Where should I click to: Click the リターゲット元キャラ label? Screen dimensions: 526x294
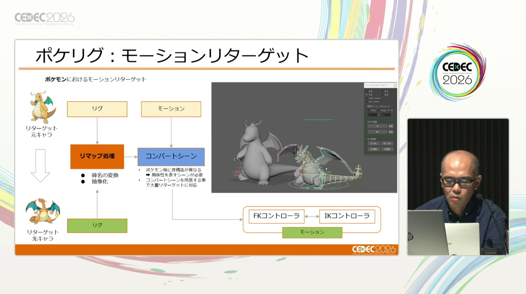click(x=42, y=131)
